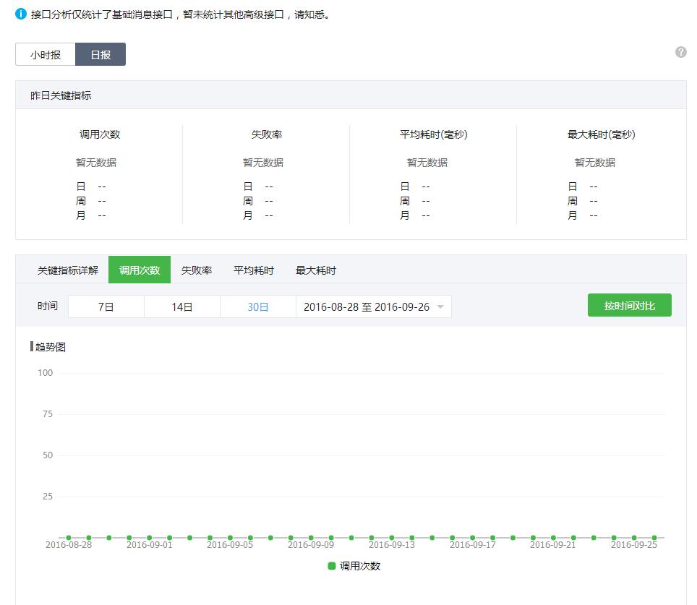The width and height of the screenshot is (697, 605).
Task: Click the dropdown arrow beside the date range
Action: pyautogui.click(x=440, y=306)
